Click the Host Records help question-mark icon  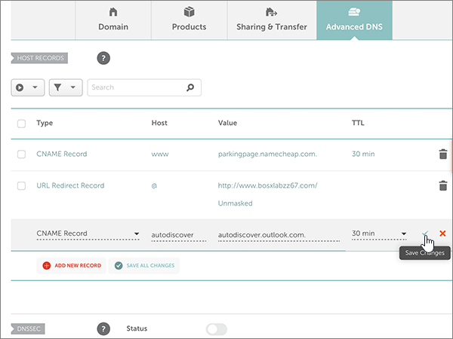[x=103, y=58]
